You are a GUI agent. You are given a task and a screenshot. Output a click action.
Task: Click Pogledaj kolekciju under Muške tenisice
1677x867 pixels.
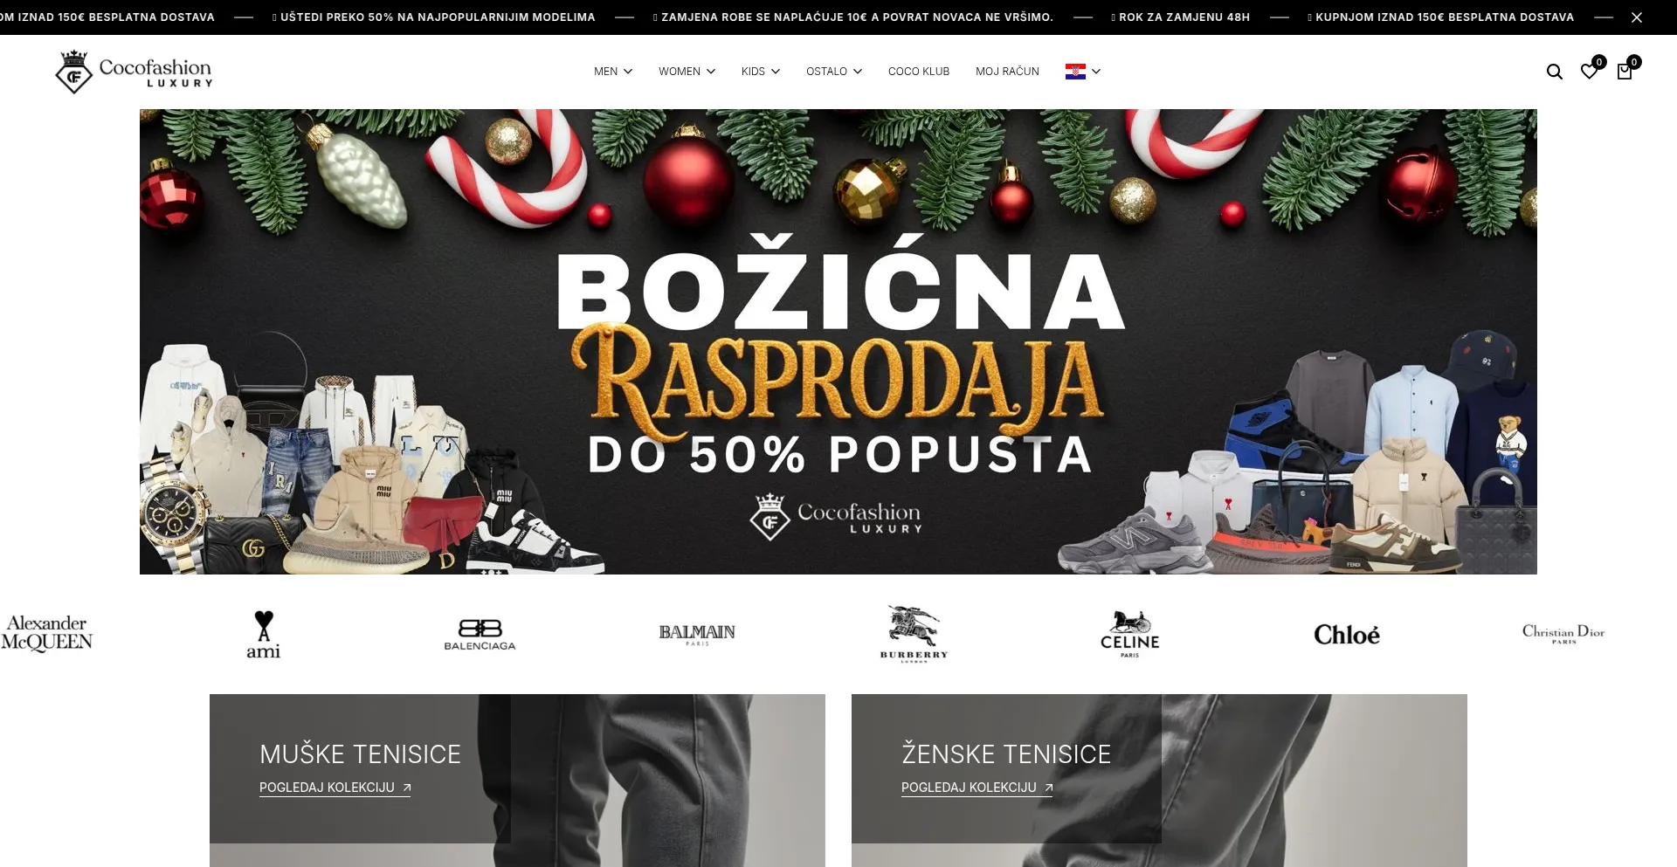point(335,788)
